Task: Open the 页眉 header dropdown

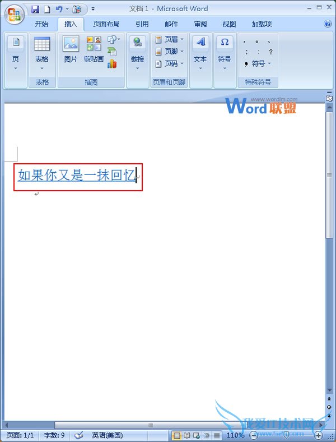Action: (x=170, y=39)
